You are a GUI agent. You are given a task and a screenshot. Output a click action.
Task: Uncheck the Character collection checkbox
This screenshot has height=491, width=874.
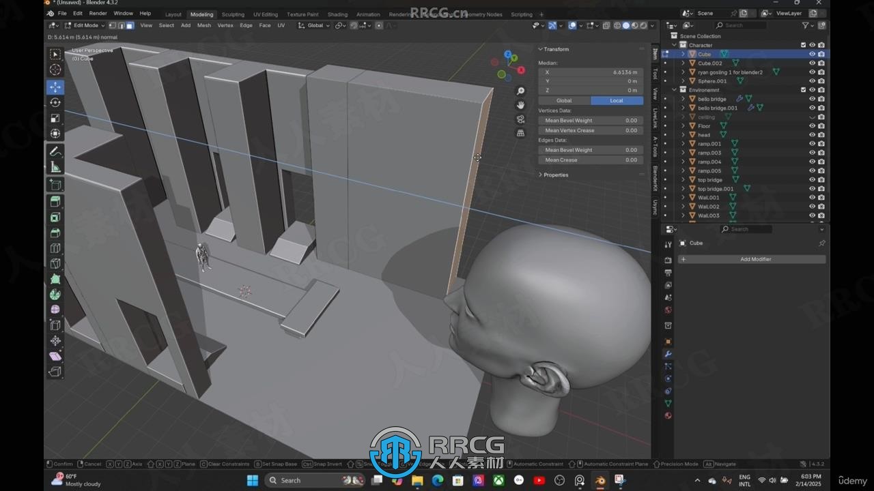pos(803,45)
